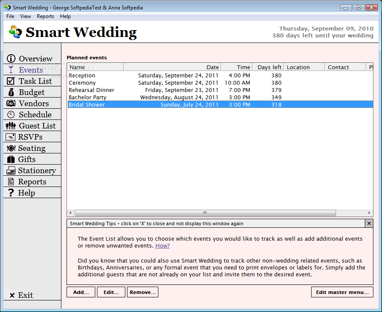Image resolution: width=382 pixels, height=312 pixels.
Task: Open the Guest List section label
Action: 37,126
